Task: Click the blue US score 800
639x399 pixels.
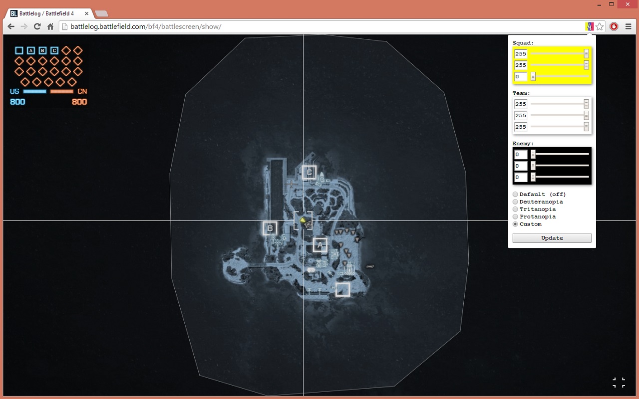Action: 17,102
